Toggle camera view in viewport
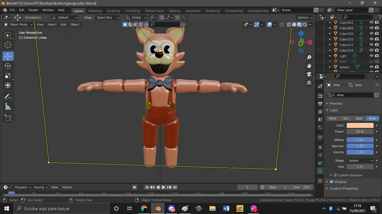The height and width of the screenshot is (214, 382). 309,74
